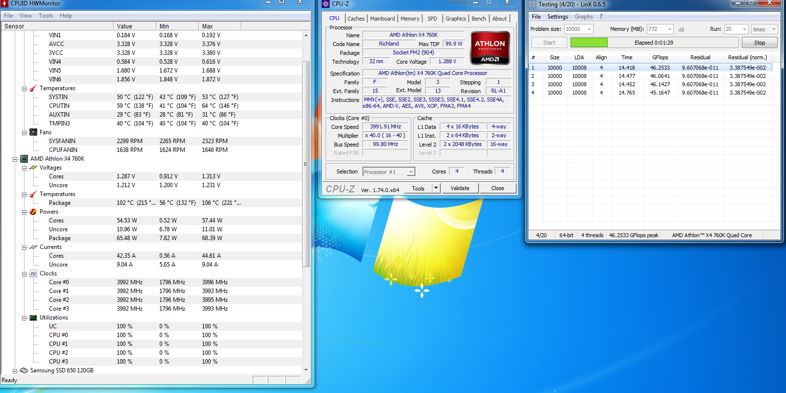This screenshot has height=393, width=786.
Task: Open the LinX Graphs menu
Action: click(x=584, y=17)
